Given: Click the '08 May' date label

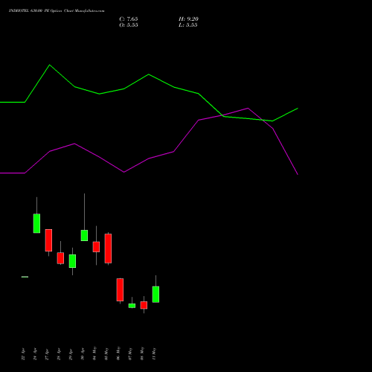Looking at the screenshot, I should point(142,353).
